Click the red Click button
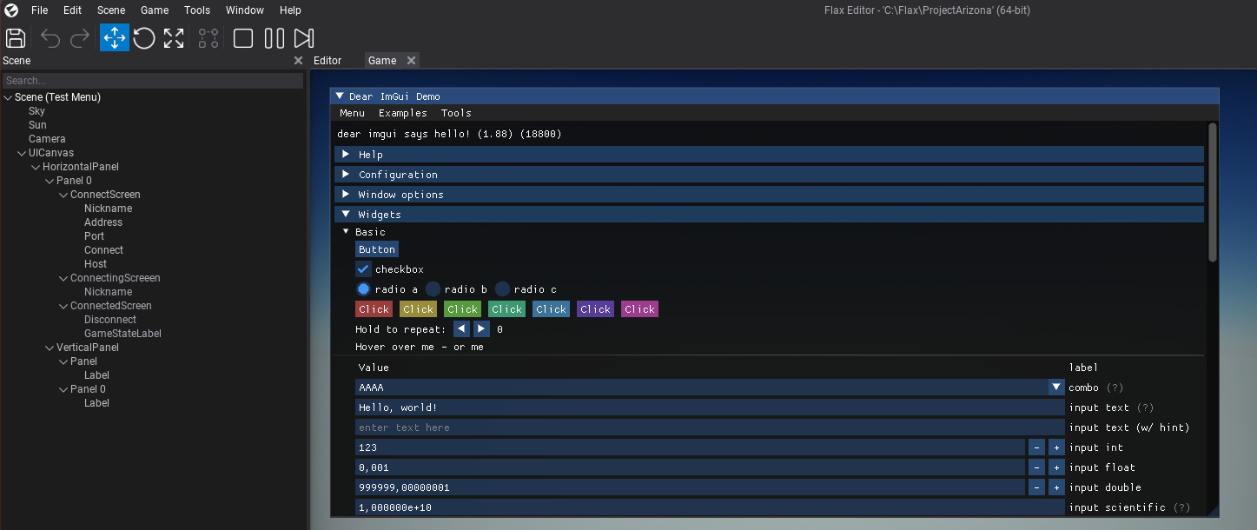Image resolution: width=1257 pixels, height=530 pixels. click(x=374, y=309)
